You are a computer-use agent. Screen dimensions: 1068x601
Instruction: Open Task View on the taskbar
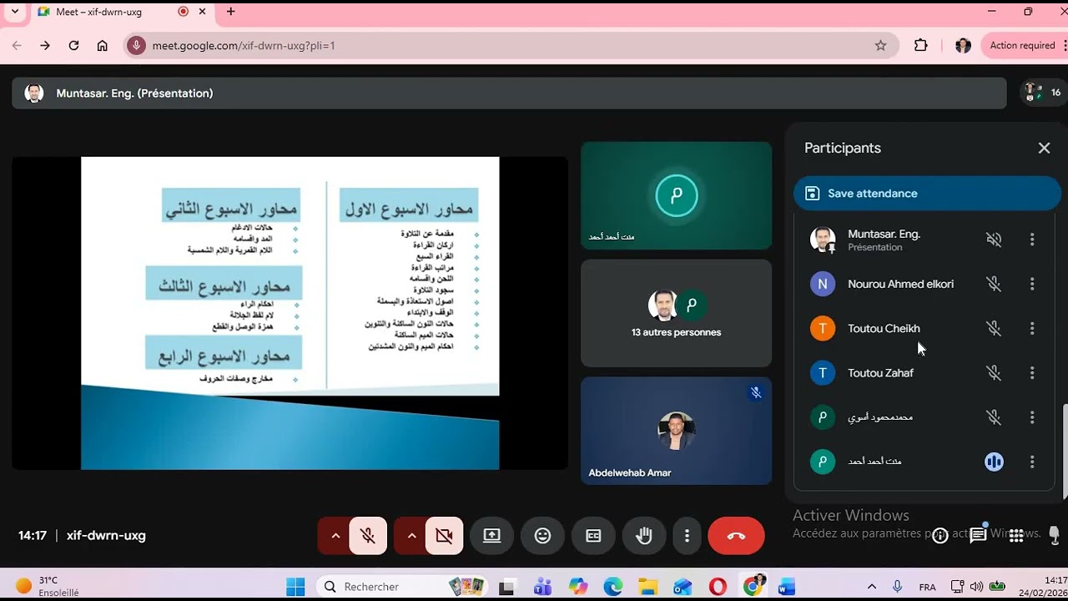tap(506, 587)
